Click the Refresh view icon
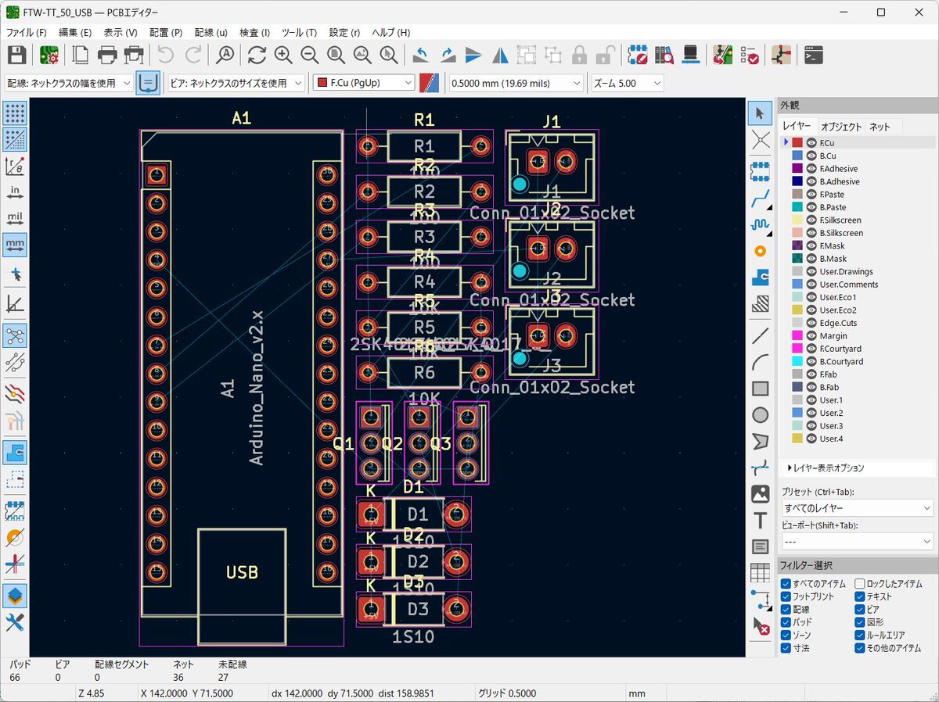 pyautogui.click(x=257, y=55)
